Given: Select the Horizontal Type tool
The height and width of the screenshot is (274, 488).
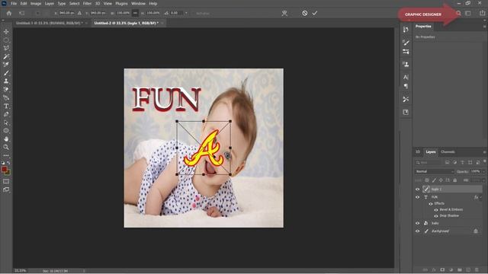Looking at the screenshot, I should [6, 106].
